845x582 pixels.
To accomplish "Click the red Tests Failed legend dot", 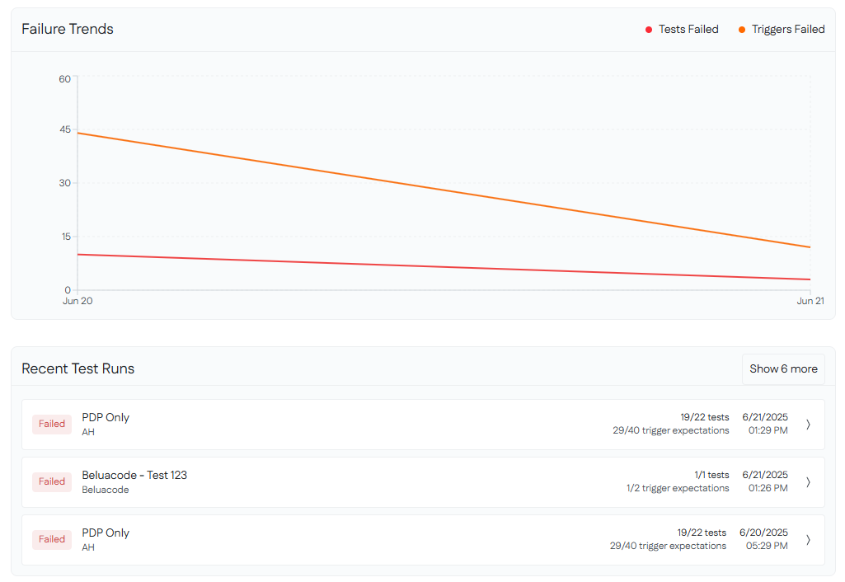I will tap(649, 30).
